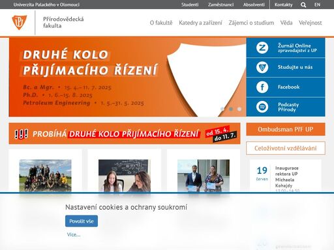The height and width of the screenshot is (250, 334).
Task: Click Povolit vše cookie button
Action: (x=82, y=221)
